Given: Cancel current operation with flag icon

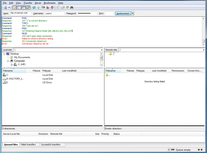Looking at the screenshot, I should [43, 8].
